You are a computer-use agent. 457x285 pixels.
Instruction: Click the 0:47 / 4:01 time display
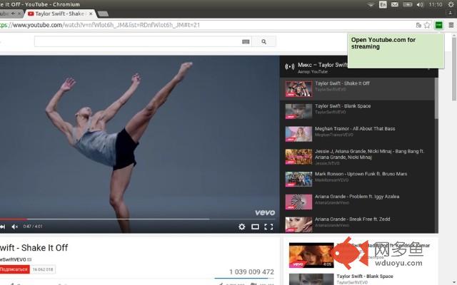33,227
